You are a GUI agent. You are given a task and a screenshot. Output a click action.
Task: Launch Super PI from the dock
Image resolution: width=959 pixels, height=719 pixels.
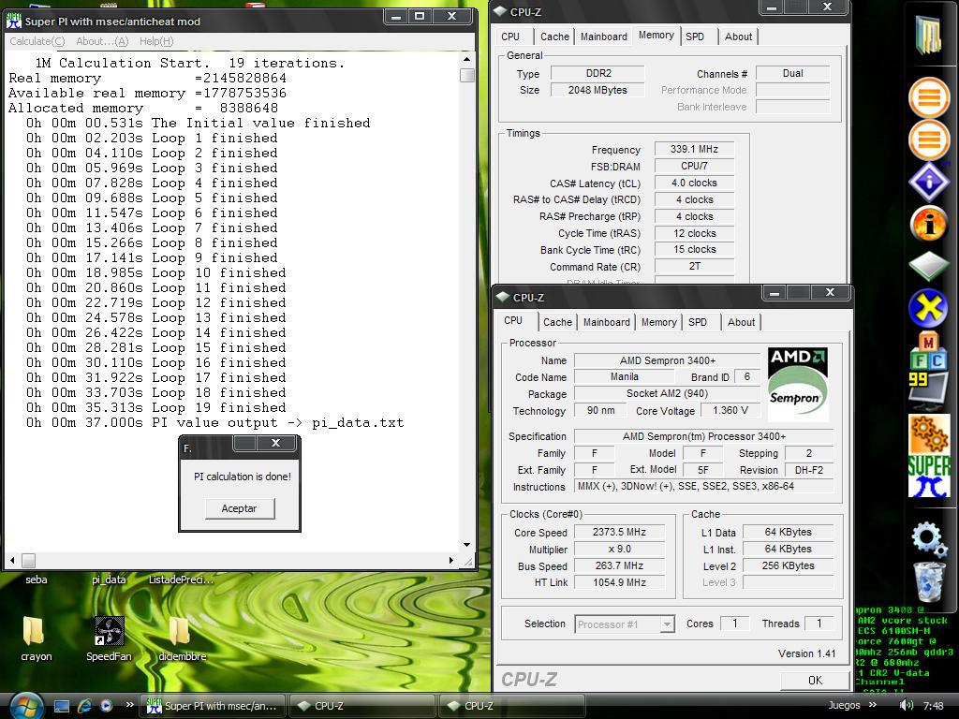point(928,477)
